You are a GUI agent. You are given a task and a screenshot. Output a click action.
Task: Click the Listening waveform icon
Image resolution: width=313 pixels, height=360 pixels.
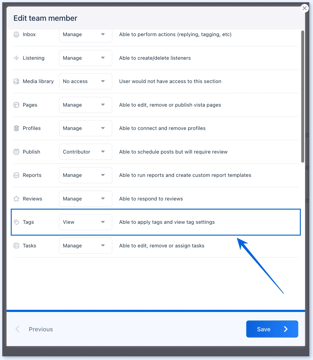pyautogui.click(x=16, y=58)
